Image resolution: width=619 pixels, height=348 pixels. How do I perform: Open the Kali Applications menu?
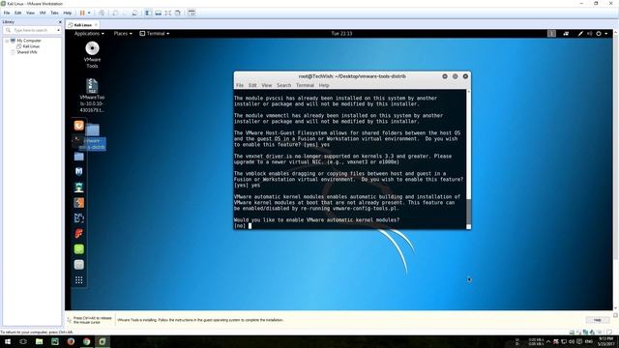[x=89, y=34]
